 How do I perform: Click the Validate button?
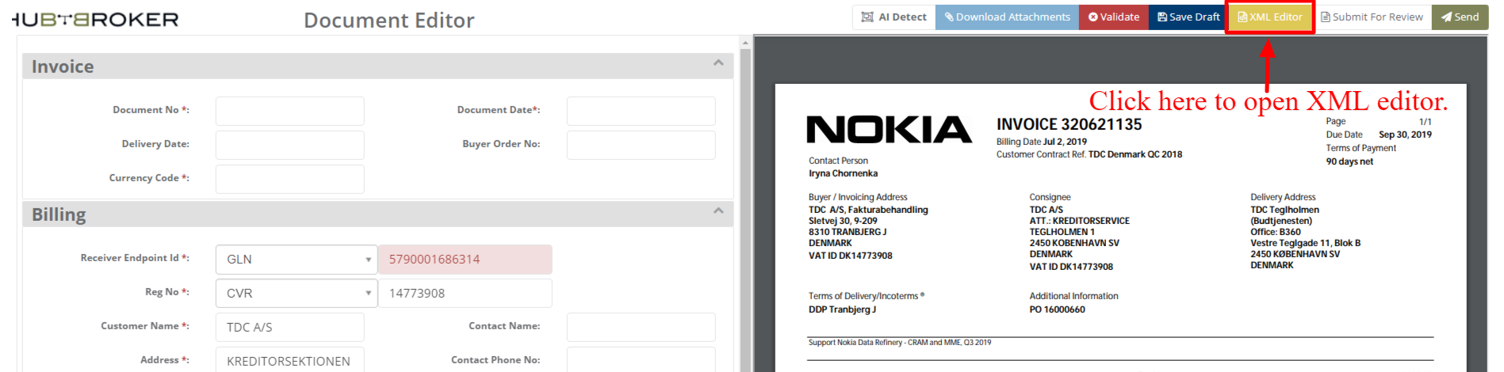pos(1113,17)
